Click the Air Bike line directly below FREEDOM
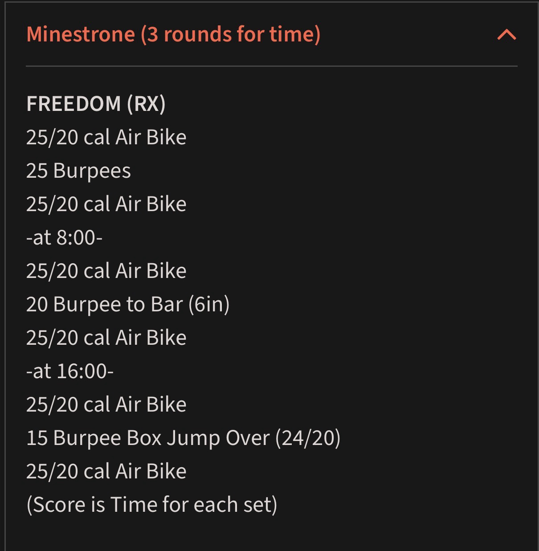Screen dimensions: 539x551 click(x=106, y=137)
